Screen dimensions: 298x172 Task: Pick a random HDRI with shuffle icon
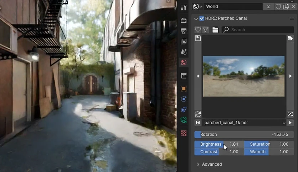(290, 114)
